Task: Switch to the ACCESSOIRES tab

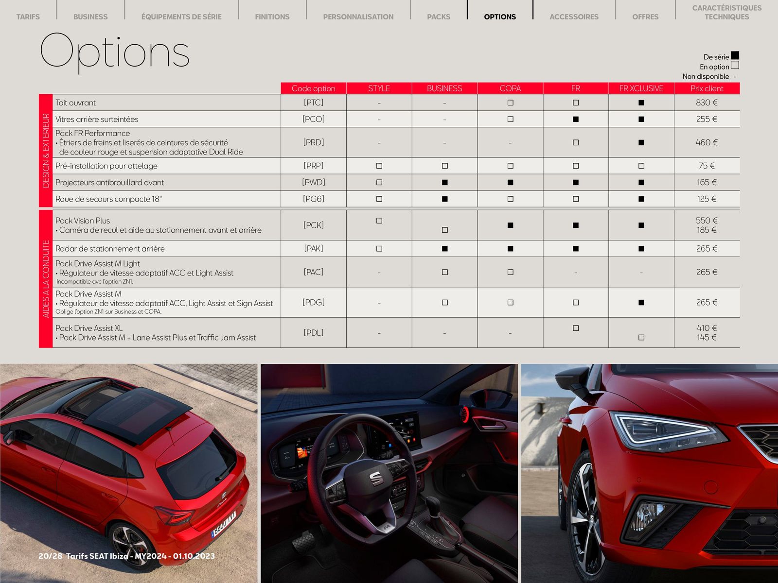Action: point(574,17)
